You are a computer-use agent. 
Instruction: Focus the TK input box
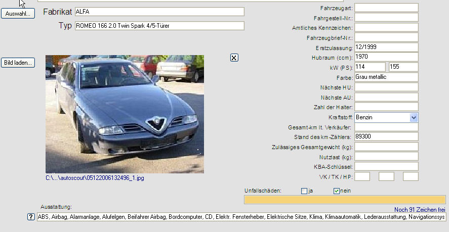coord(386,176)
